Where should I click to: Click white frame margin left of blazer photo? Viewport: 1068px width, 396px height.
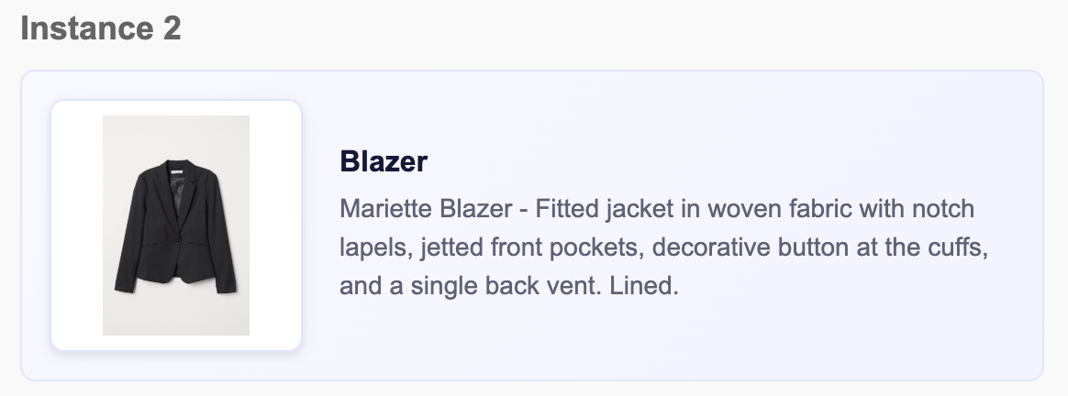(77, 225)
